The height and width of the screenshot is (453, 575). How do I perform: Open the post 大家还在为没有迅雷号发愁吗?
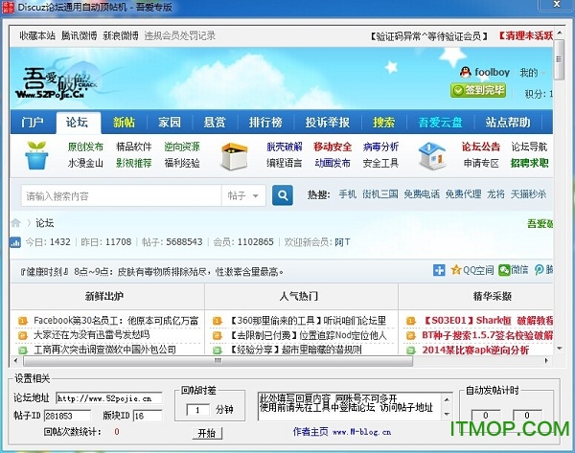tap(92, 335)
